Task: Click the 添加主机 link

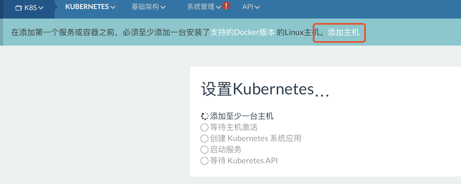Action: pyautogui.click(x=343, y=32)
